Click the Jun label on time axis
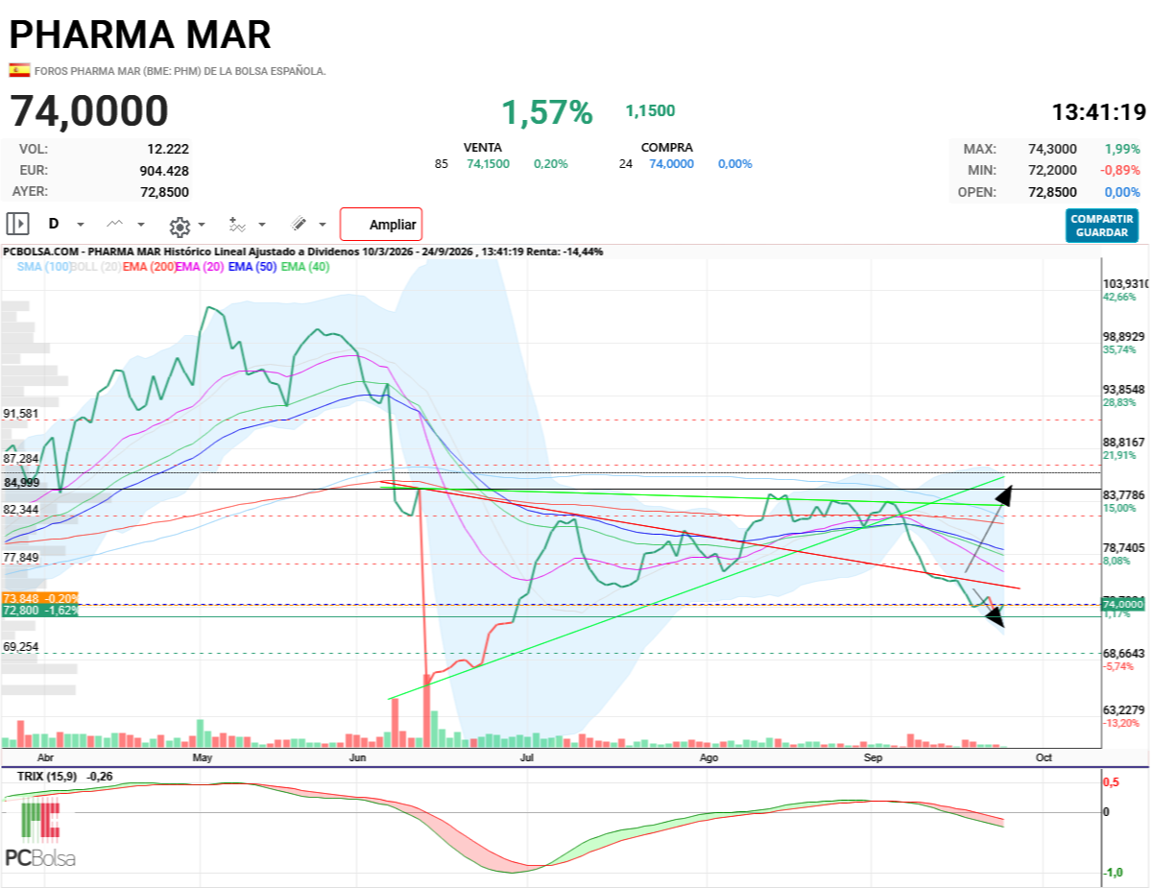Viewport: 1152px width, 888px height. point(358,757)
